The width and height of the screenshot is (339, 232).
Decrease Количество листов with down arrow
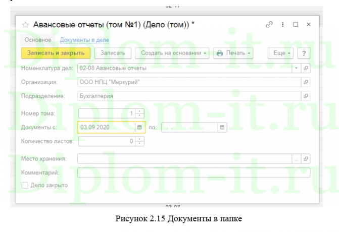(139, 144)
